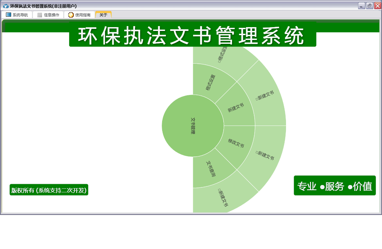This screenshot has width=382, height=249.
Task: Select outer □新建文书 segment beside 文书查询
Action: point(223,198)
